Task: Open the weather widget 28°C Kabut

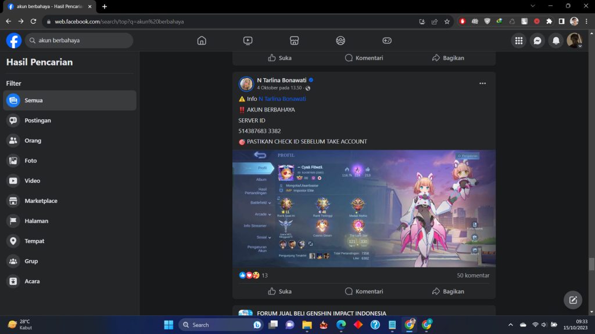Action: [21, 325]
